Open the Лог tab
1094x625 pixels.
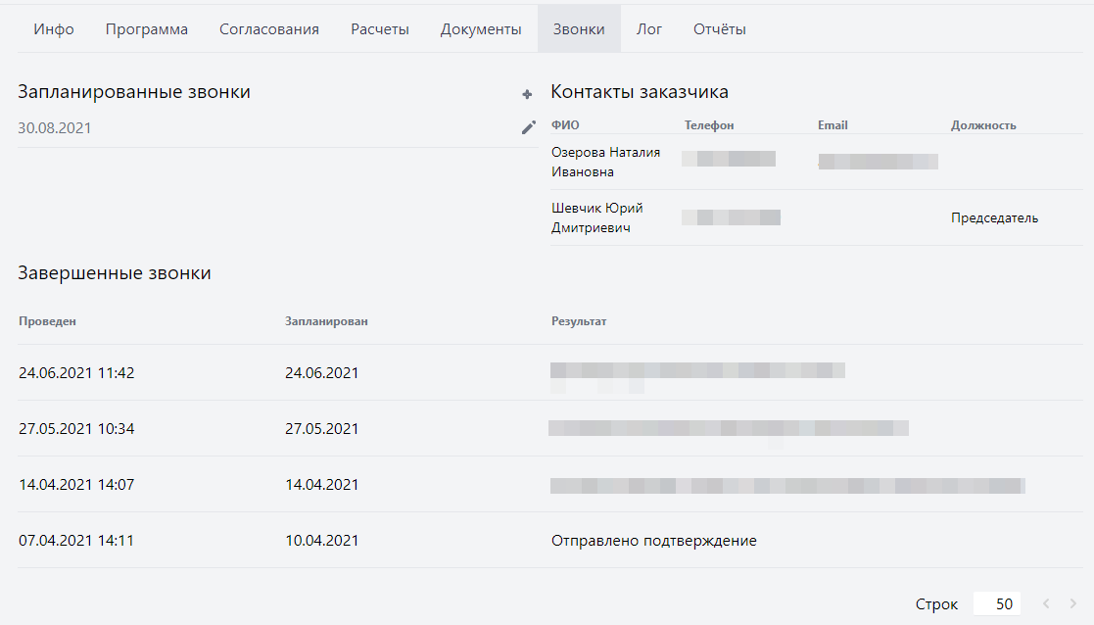pyautogui.click(x=649, y=29)
